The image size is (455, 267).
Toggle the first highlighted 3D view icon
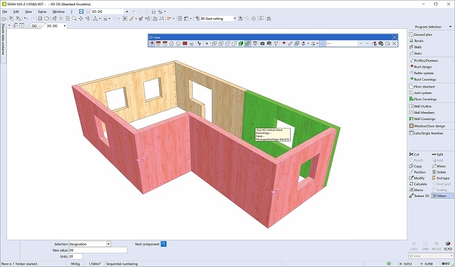pos(151,43)
